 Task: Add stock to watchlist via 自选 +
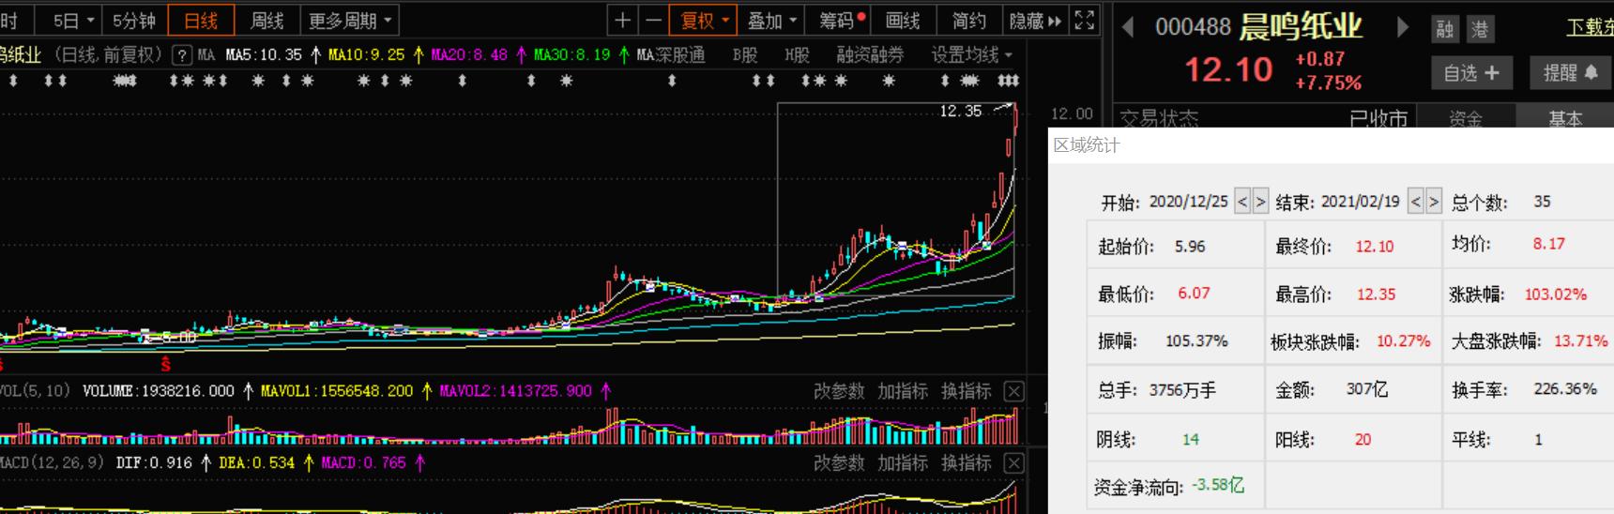tap(1470, 72)
